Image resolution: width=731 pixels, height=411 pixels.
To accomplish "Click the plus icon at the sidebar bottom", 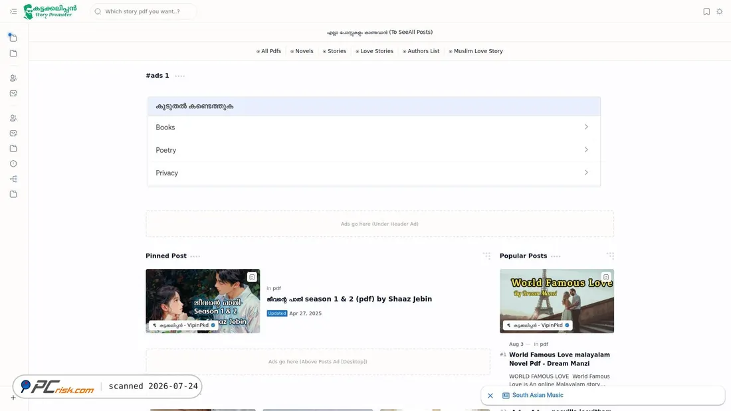I will point(13,398).
